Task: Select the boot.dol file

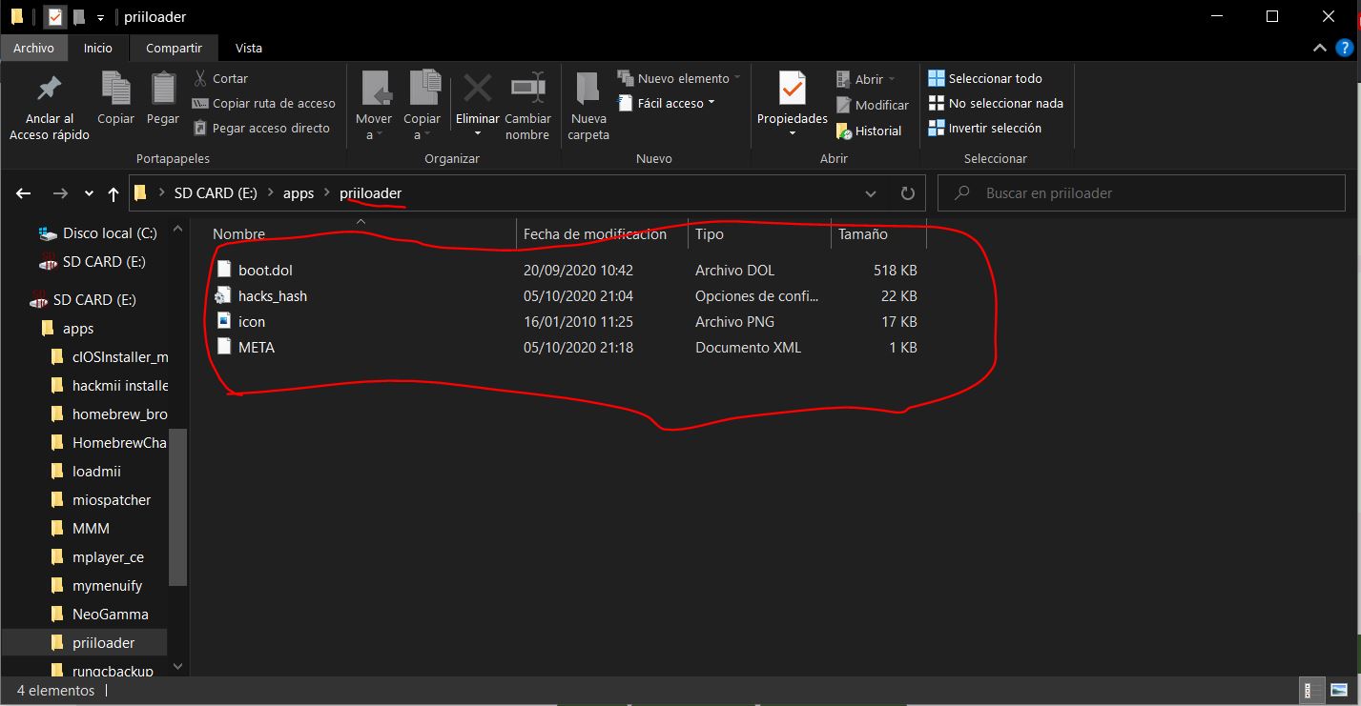Action: pos(265,271)
